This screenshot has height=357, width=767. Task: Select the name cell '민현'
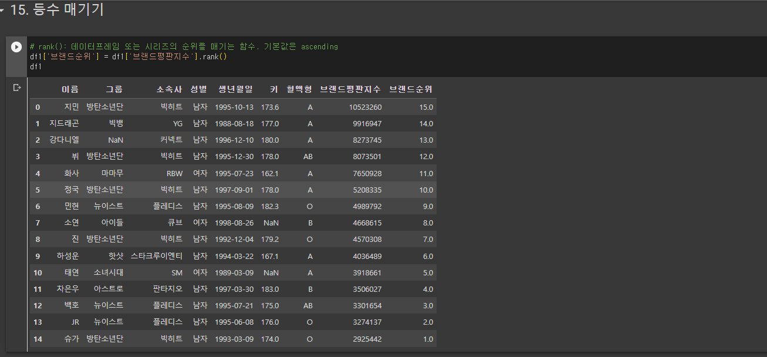(x=71, y=206)
